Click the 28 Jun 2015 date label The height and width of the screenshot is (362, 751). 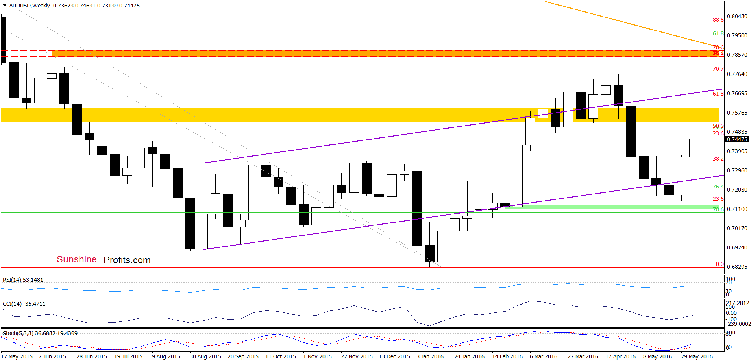tap(92, 356)
